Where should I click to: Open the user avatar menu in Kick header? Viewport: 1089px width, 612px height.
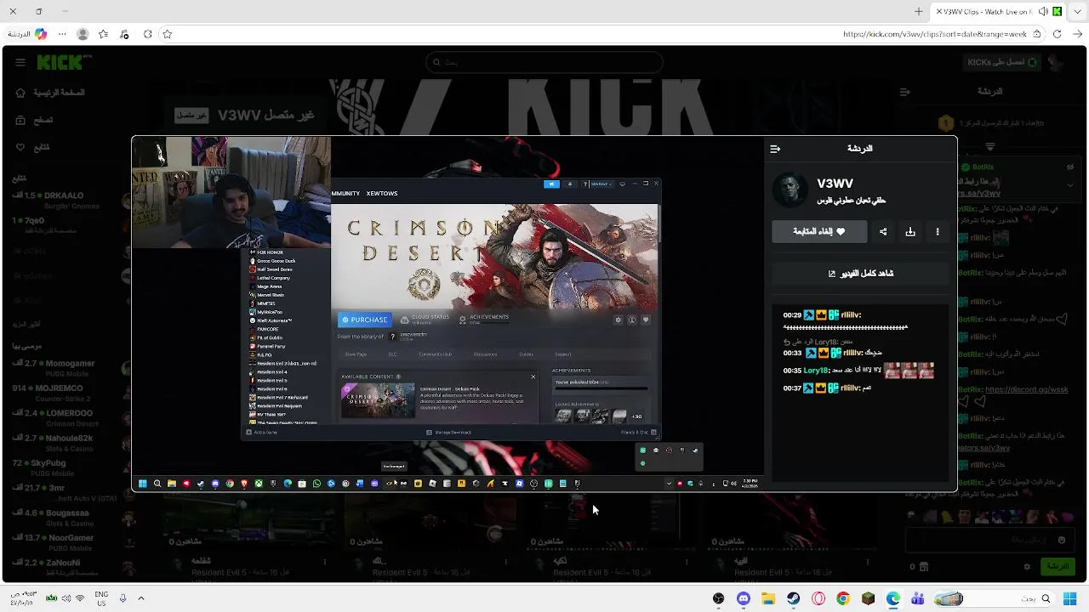coord(1057,62)
